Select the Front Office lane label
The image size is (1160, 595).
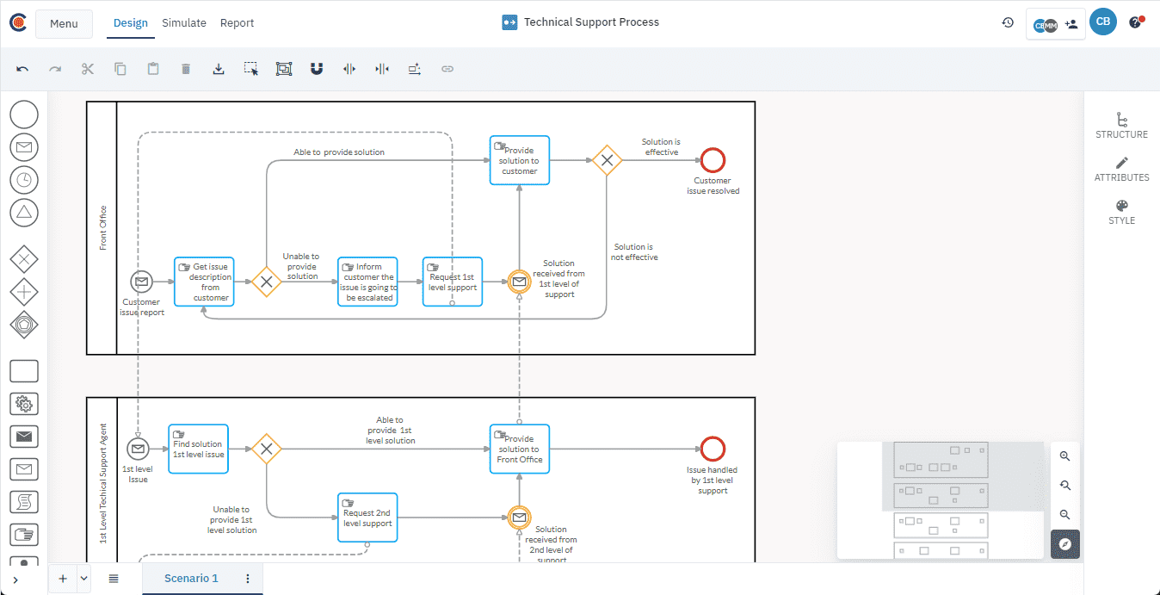pyautogui.click(x=102, y=228)
